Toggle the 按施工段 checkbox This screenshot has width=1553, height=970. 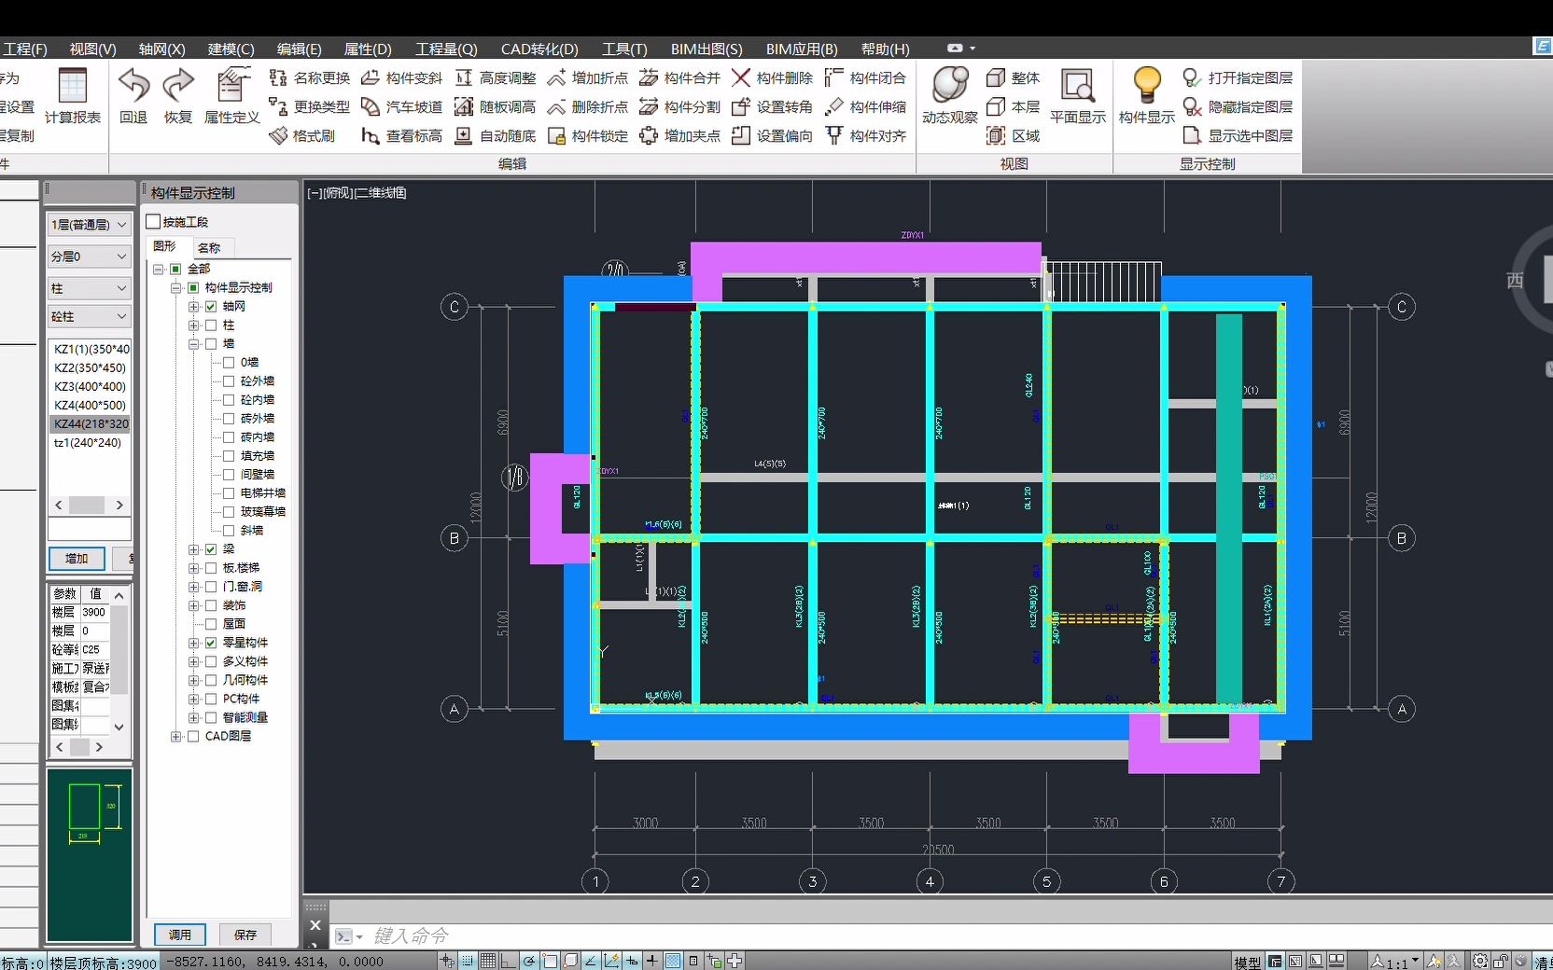(154, 222)
